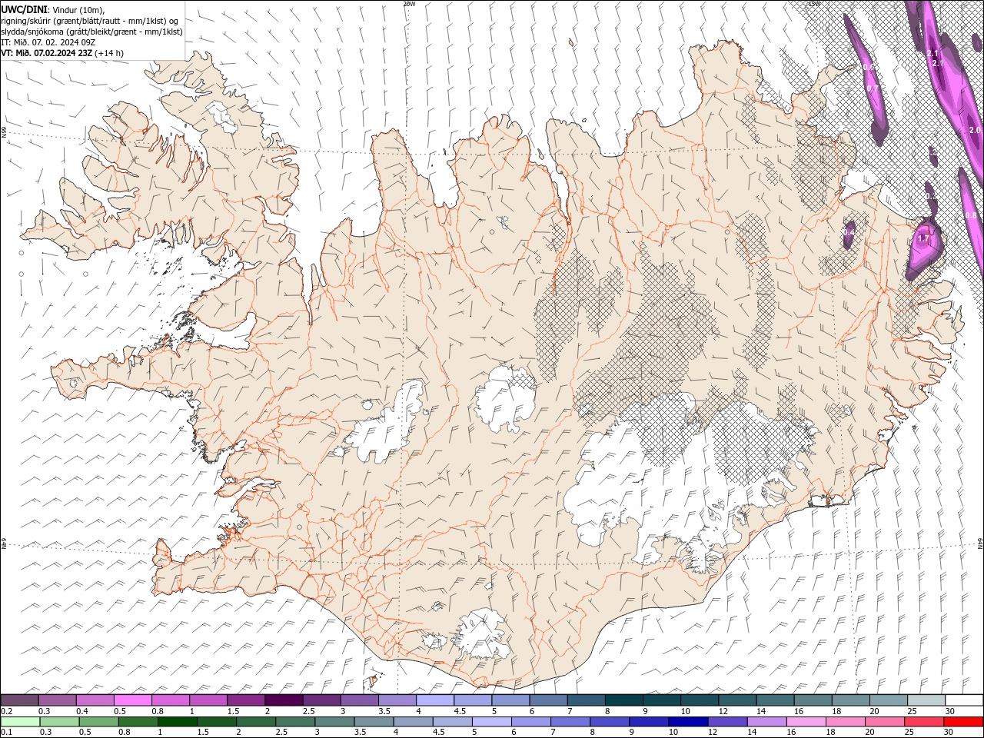Click the light pink swatch above the lower row label 16
Image resolution: width=984 pixels, height=738 pixels.
(x=806, y=722)
